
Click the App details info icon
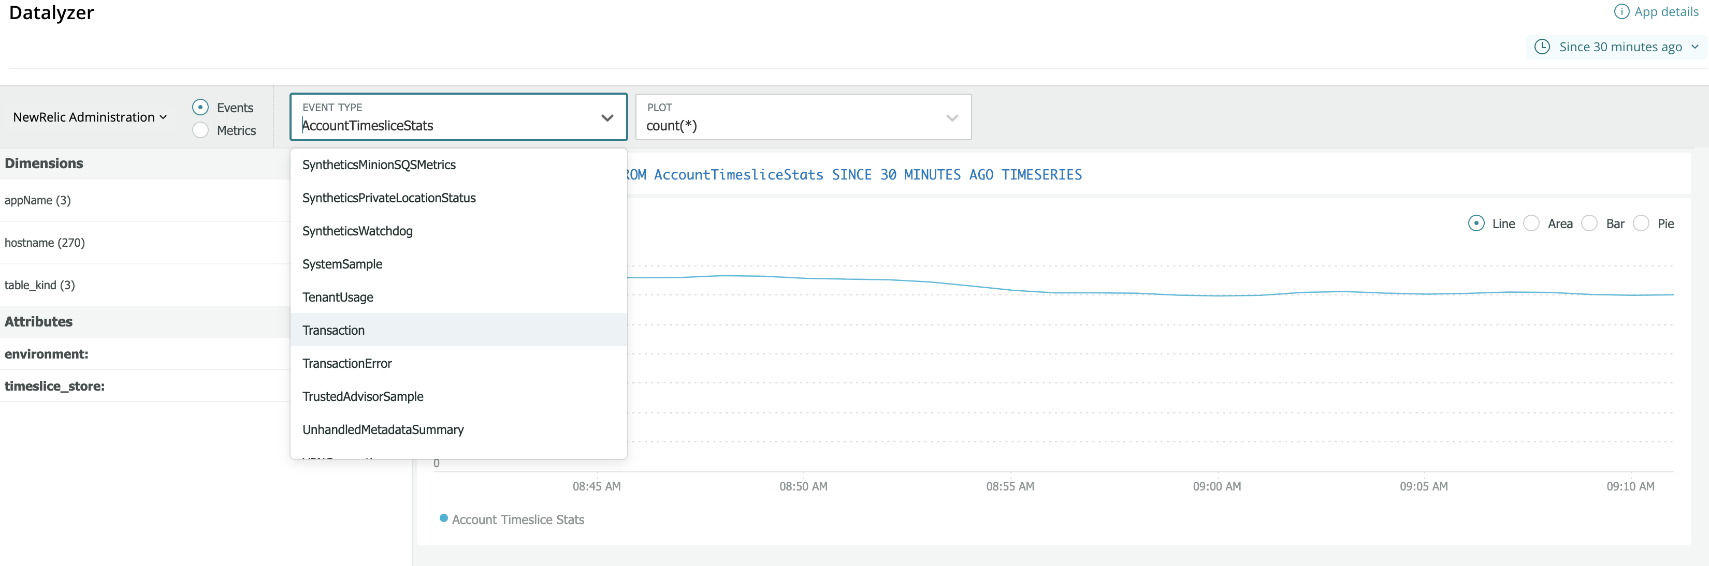(x=1621, y=11)
